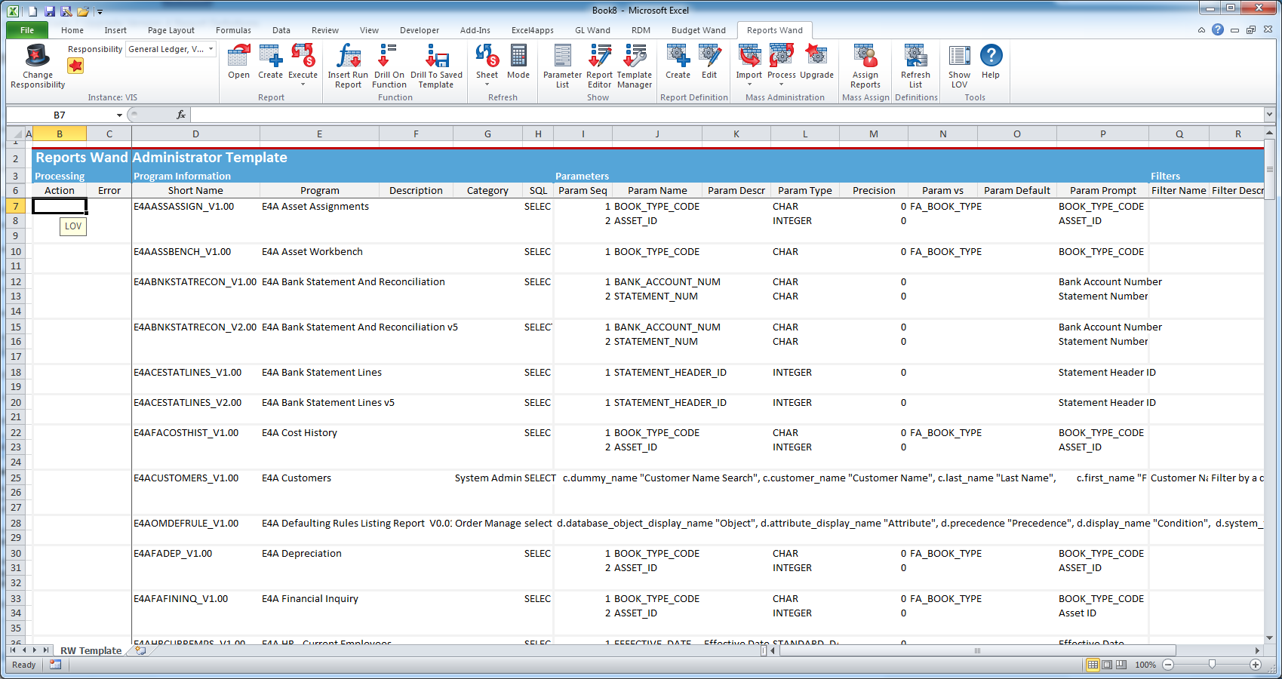Click the formula bar input
The width and height of the screenshot is (1282, 679).
727,115
